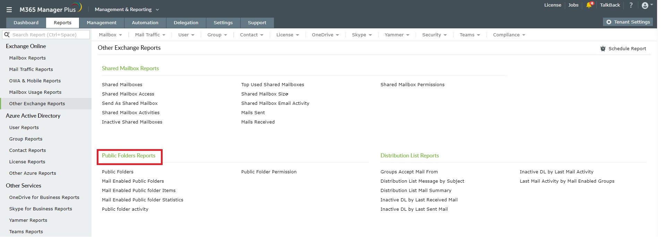Image resolution: width=664 pixels, height=237 pixels.
Task: Open Teams Reports in sidebar
Action: pyautogui.click(x=26, y=232)
